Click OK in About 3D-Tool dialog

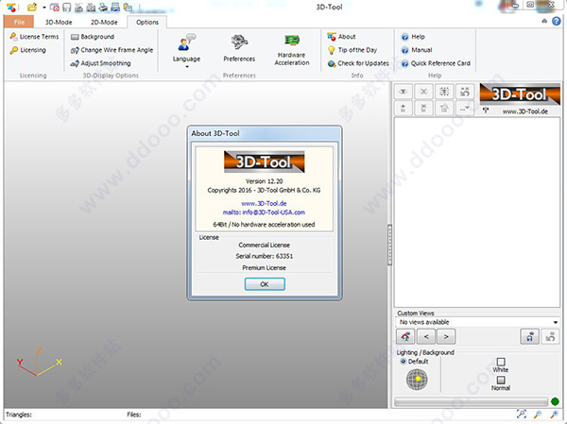point(265,284)
